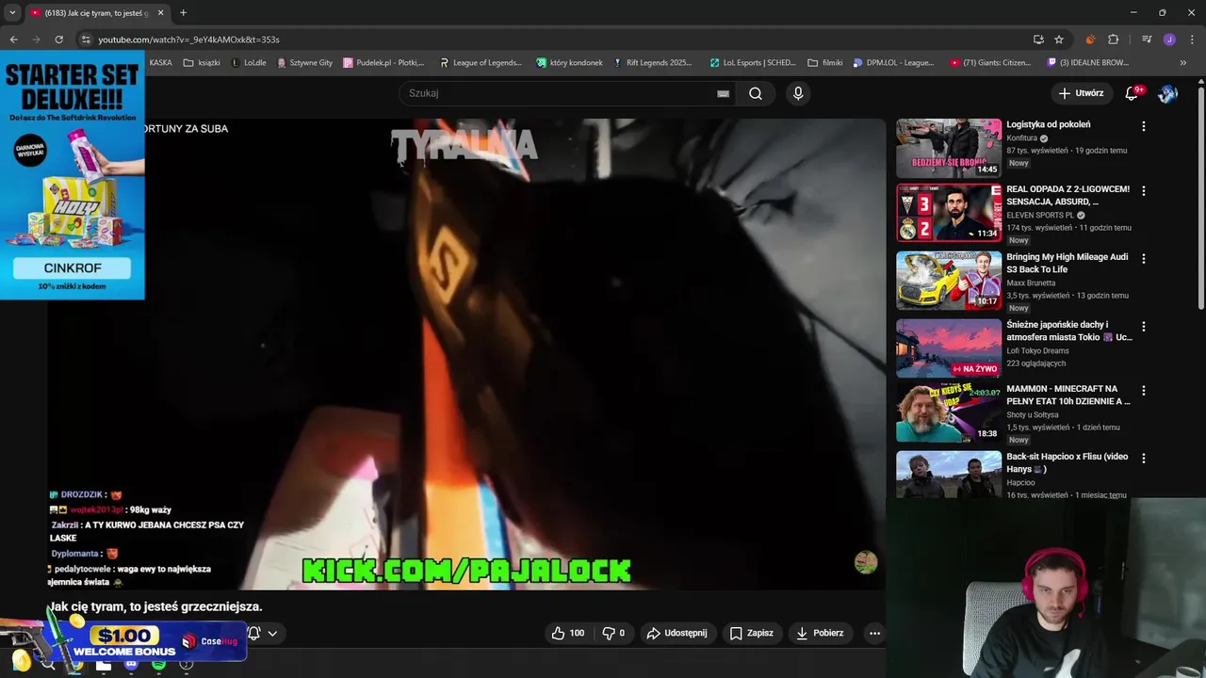This screenshot has width=1206, height=678.
Task: Open more actions for the video
Action: click(874, 633)
